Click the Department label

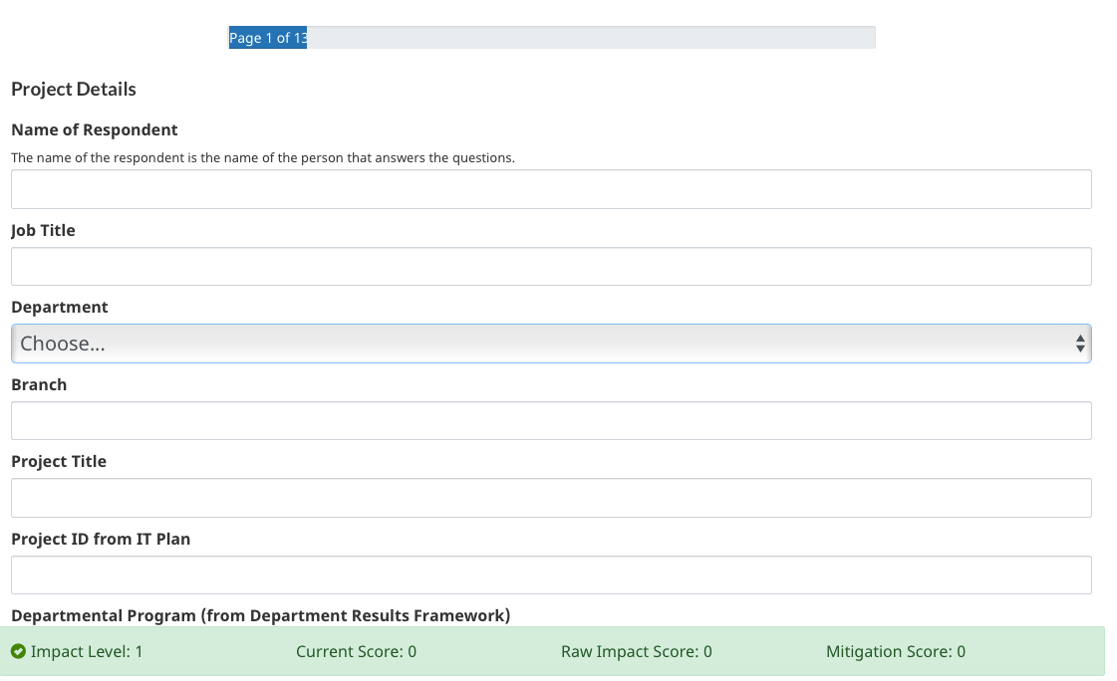(60, 308)
